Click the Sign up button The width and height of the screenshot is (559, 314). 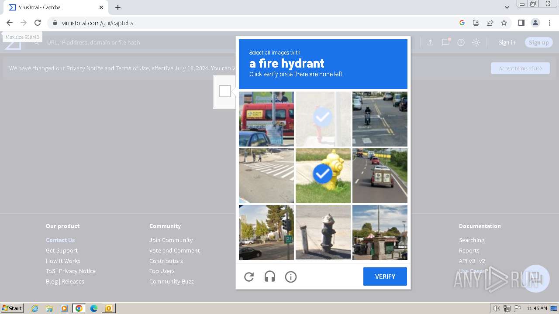click(538, 42)
